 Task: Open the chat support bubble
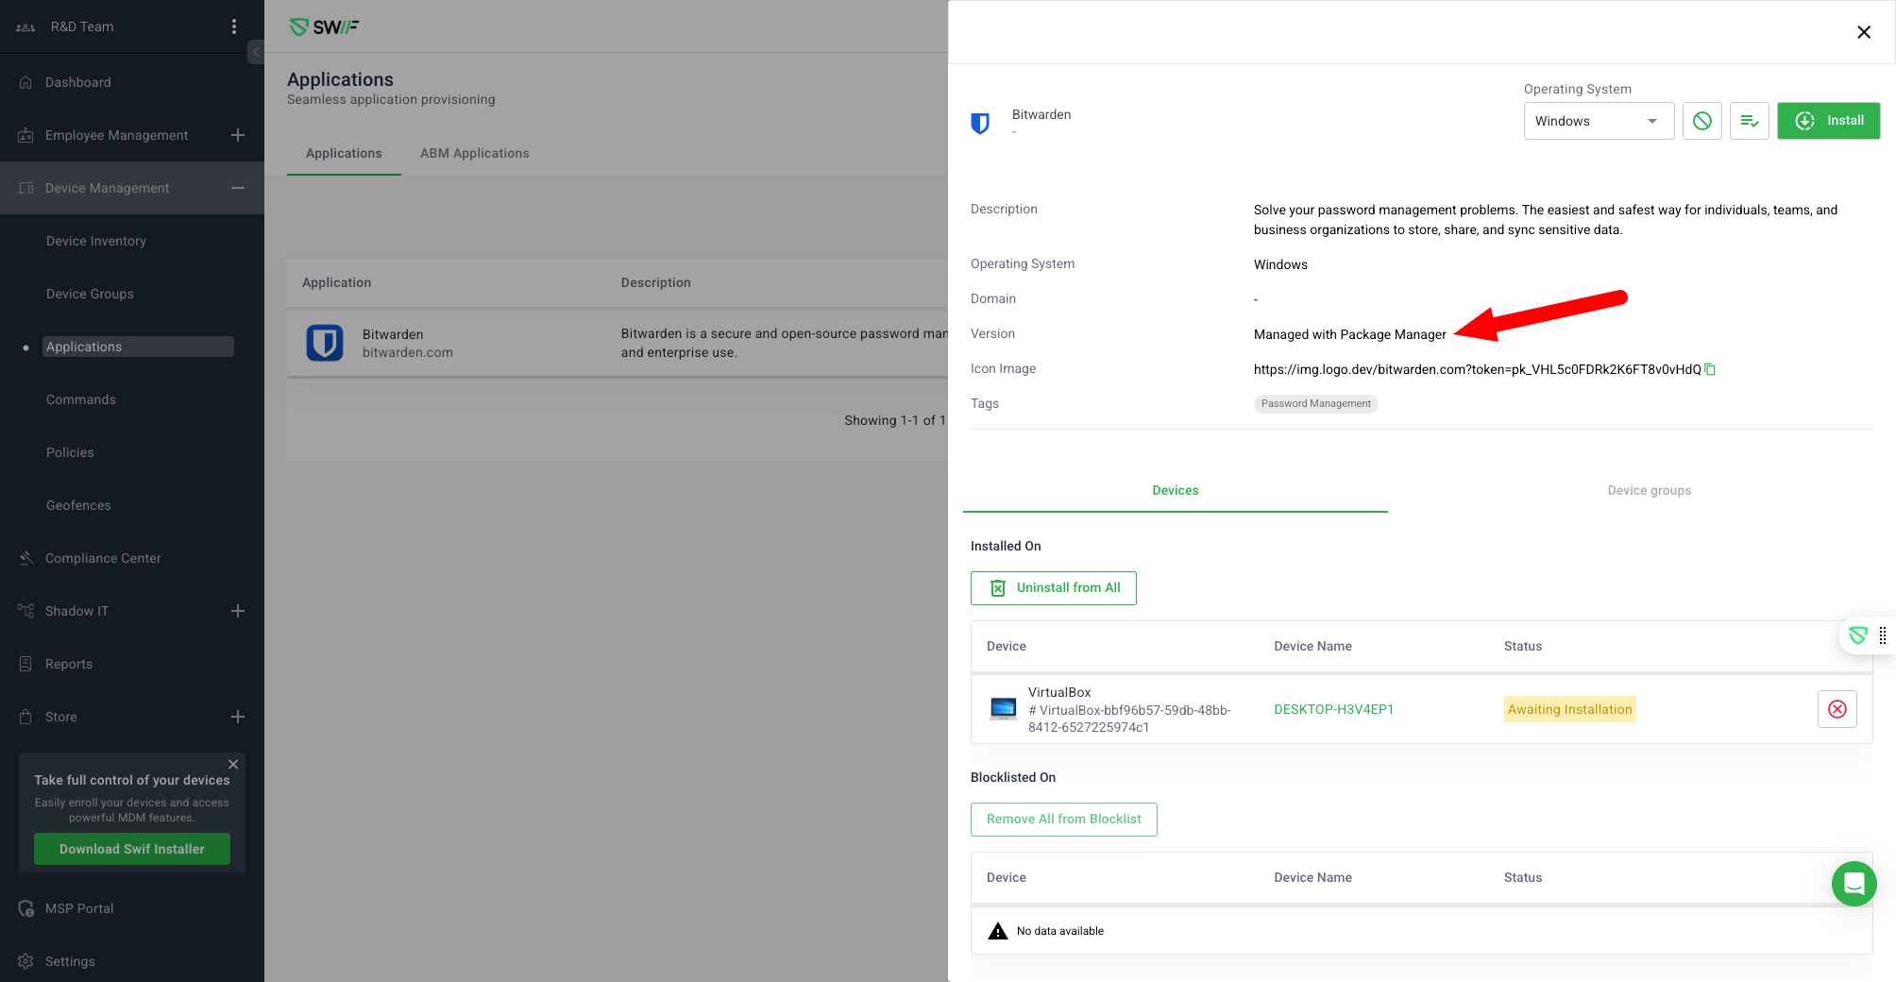tap(1854, 884)
